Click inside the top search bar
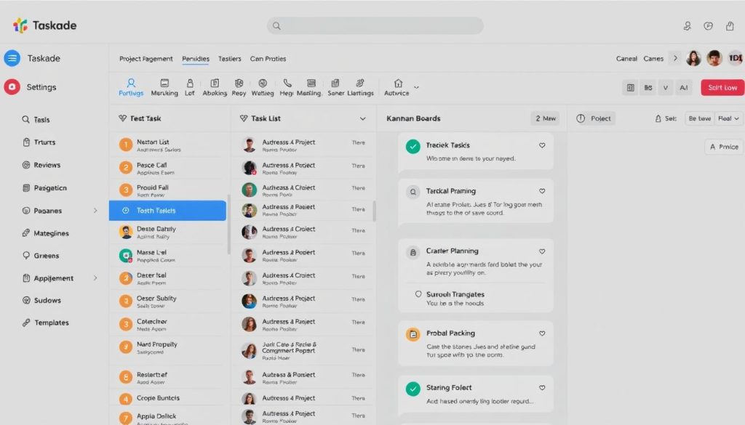The image size is (745, 425). click(x=375, y=25)
